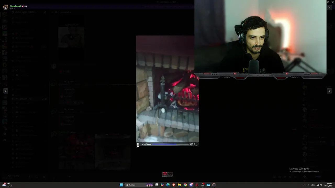Click the taskbar Search box
335x188 pixels.
(139, 185)
